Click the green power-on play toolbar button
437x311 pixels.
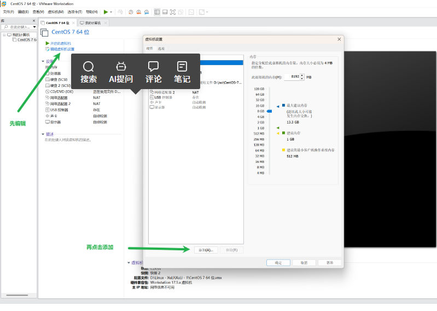coord(106,12)
